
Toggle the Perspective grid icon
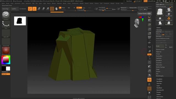149,38
